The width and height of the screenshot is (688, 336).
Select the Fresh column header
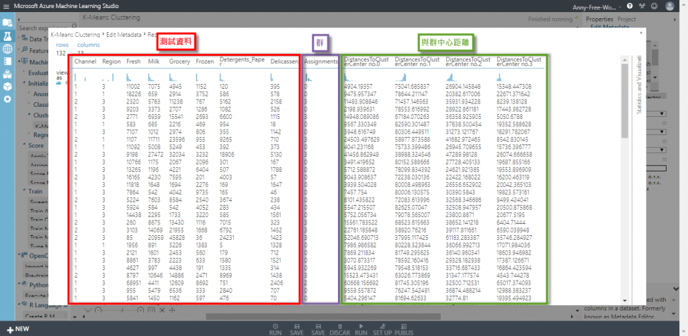point(134,62)
